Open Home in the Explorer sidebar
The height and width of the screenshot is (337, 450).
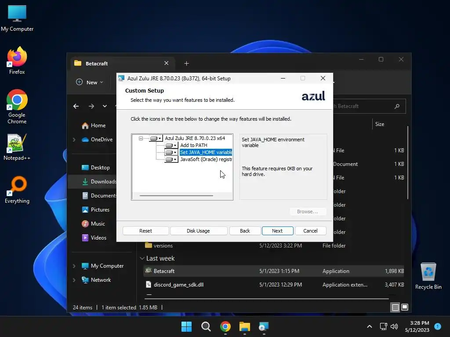(94, 125)
